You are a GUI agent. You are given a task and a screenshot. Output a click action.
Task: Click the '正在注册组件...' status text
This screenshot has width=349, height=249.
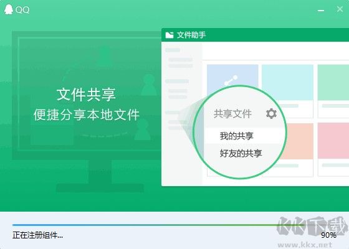(37, 235)
